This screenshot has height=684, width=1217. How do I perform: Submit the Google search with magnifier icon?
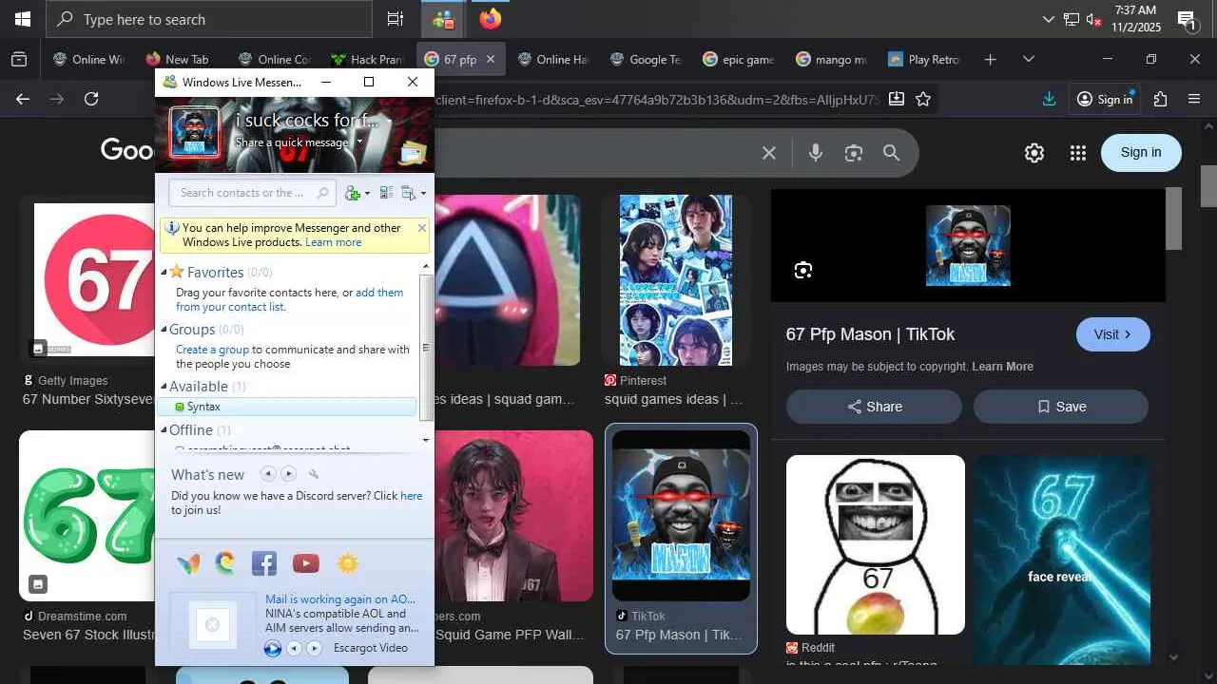(x=891, y=153)
